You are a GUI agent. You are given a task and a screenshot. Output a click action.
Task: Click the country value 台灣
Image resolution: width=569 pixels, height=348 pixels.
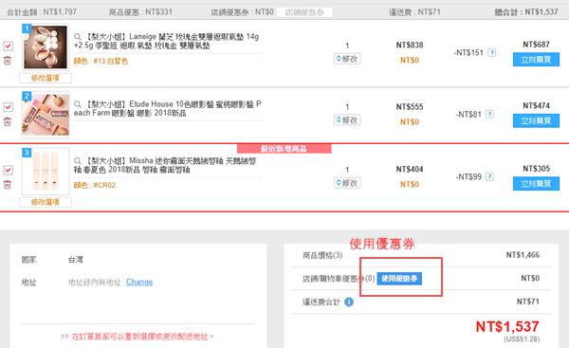[76, 260]
